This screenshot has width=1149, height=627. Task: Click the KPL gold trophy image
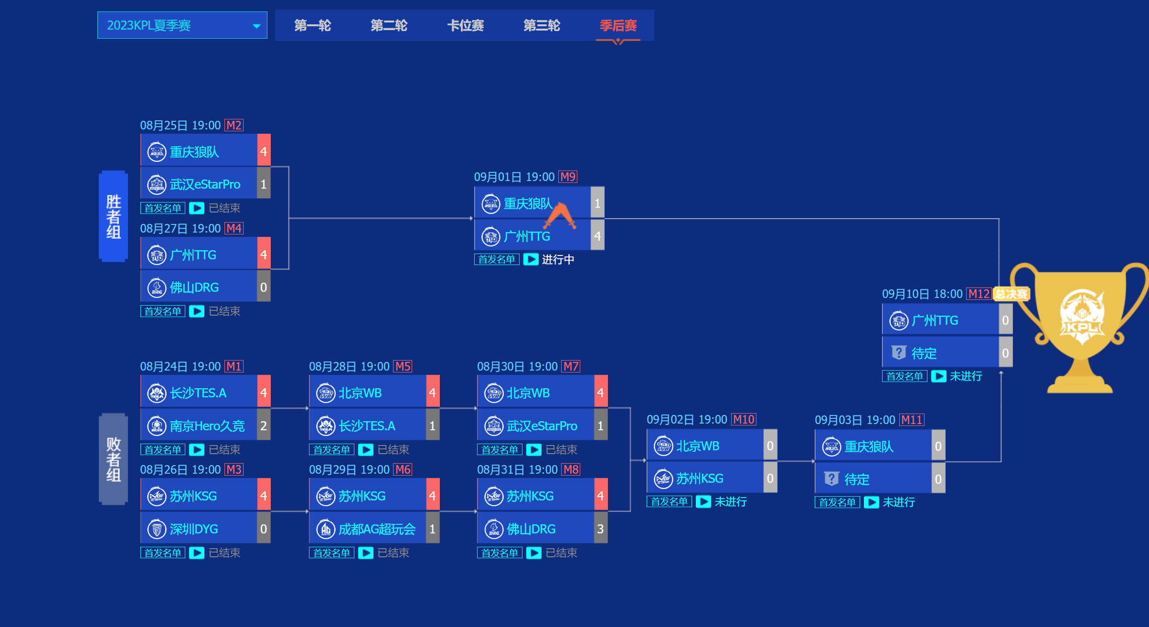pyautogui.click(x=1079, y=328)
